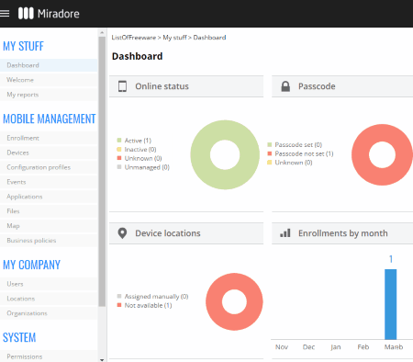Click Assigned manually (0) label
Viewport: 413px width, 362px height.
pyautogui.click(x=157, y=297)
